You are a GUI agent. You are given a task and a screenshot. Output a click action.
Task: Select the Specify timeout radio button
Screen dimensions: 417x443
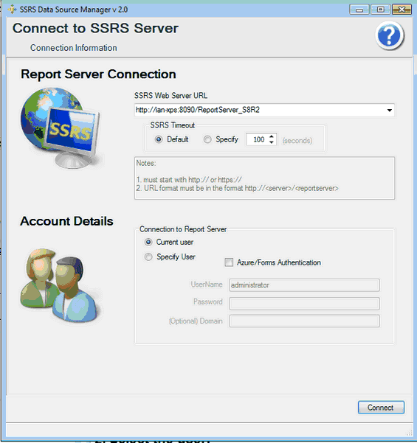pyautogui.click(x=207, y=139)
